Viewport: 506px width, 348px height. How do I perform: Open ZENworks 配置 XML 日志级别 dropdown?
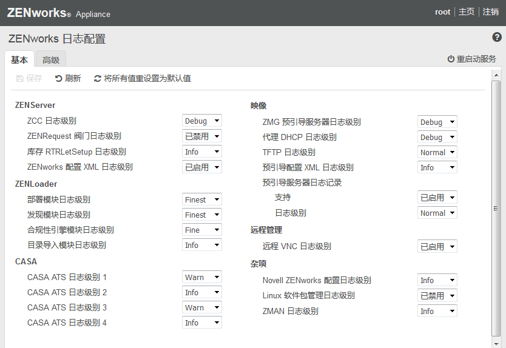point(201,167)
